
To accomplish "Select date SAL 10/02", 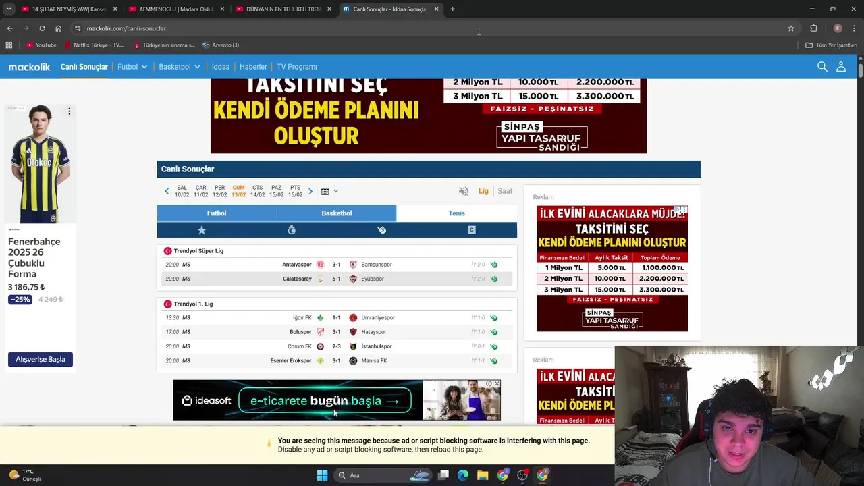I will [182, 191].
